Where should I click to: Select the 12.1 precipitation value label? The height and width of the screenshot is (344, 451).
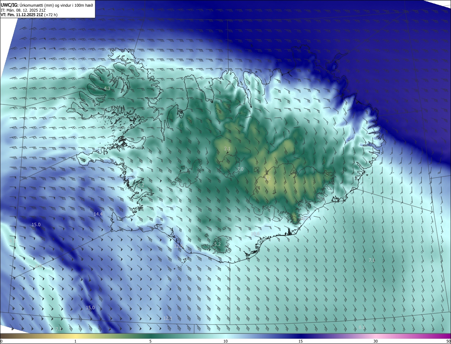click(x=168, y=318)
